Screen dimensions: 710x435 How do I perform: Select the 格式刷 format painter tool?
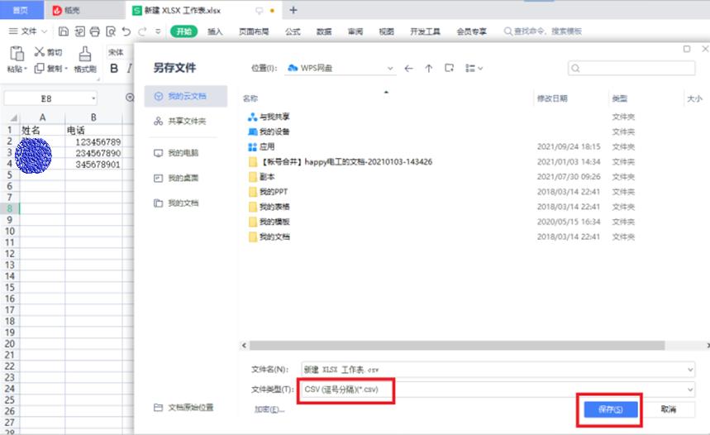point(85,60)
